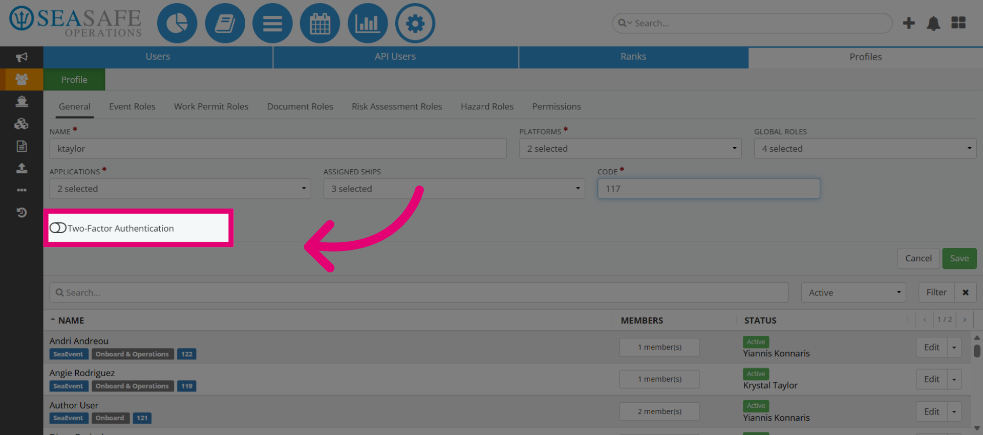The height and width of the screenshot is (435, 983).
Task: Open the Global Roles dropdown
Action: [x=865, y=149]
